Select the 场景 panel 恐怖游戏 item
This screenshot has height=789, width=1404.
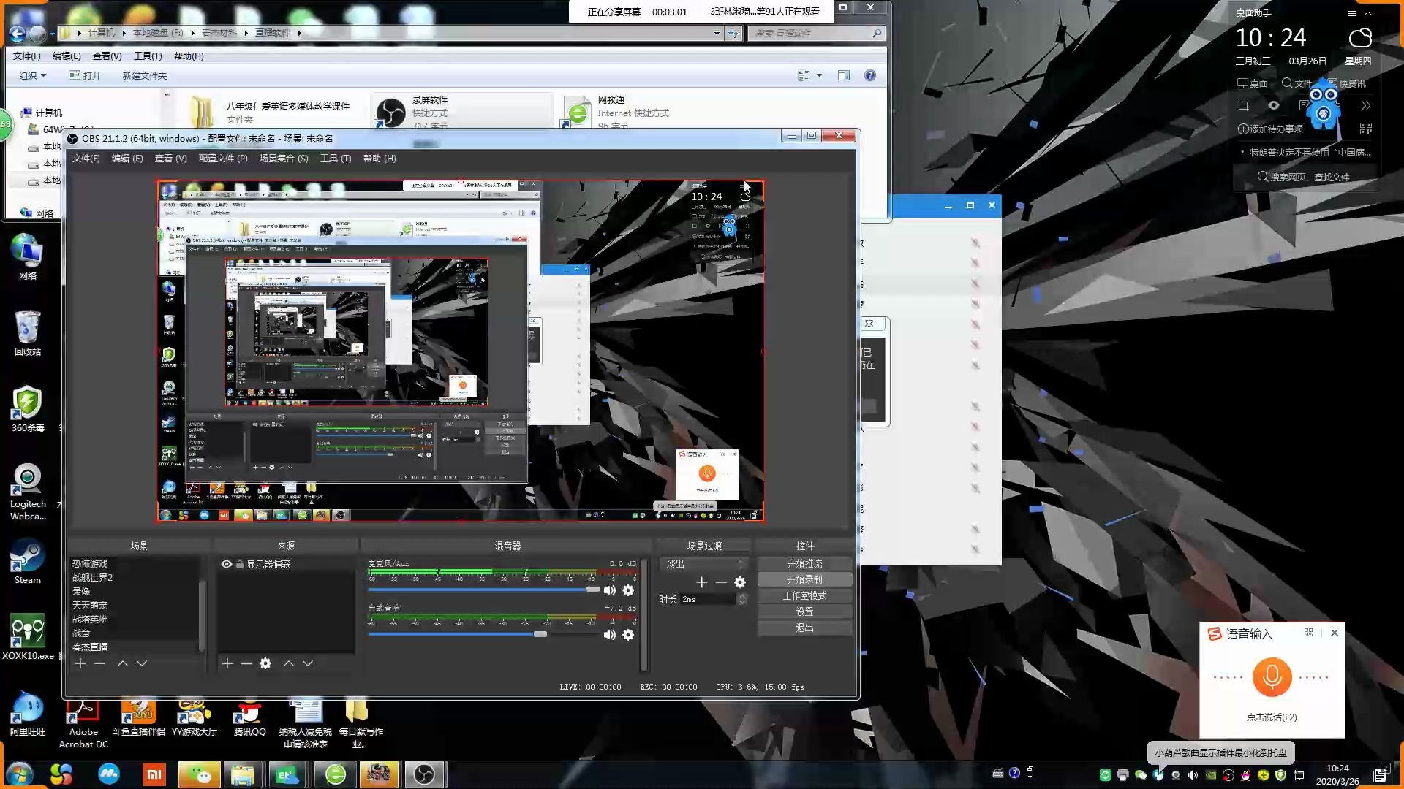(x=90, y=563)
